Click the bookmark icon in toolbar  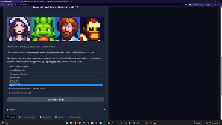(11, 5)
